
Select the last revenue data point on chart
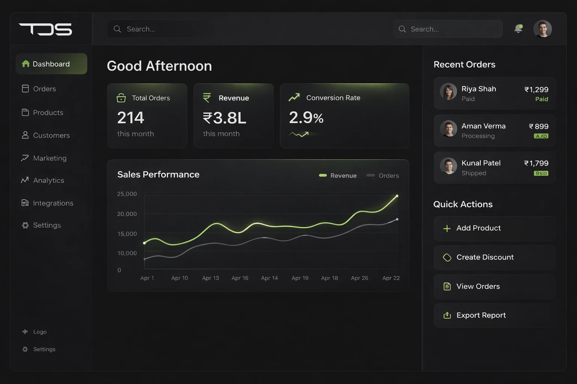point(397,196)
